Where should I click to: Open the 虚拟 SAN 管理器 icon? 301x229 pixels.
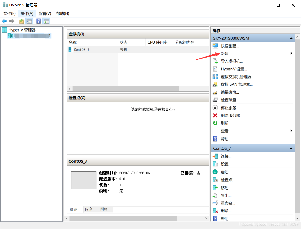pos(215,84)
